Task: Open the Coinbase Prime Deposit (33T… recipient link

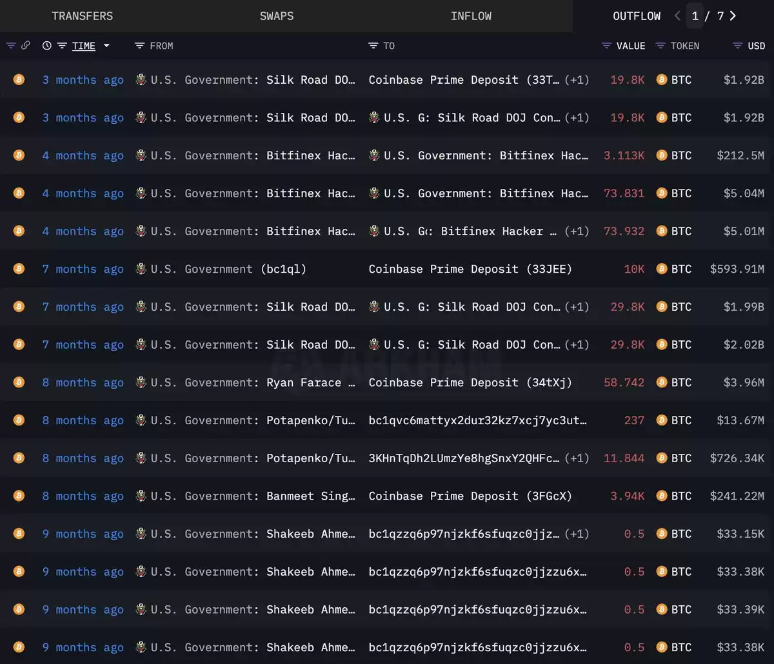Action: pyautogui.click(x=464, y=80)
